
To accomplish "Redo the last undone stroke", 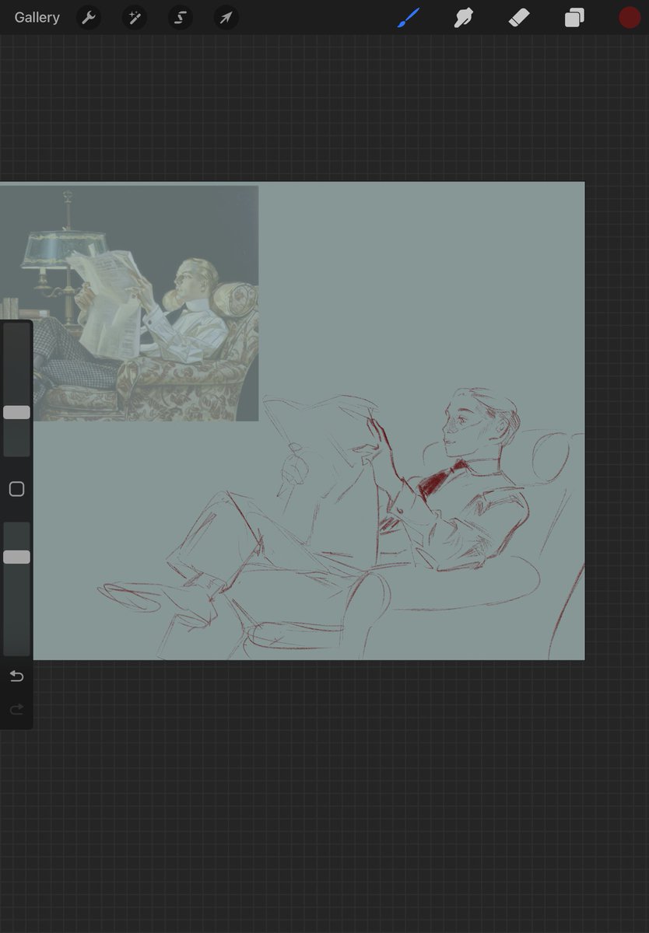I will [16, 710].
